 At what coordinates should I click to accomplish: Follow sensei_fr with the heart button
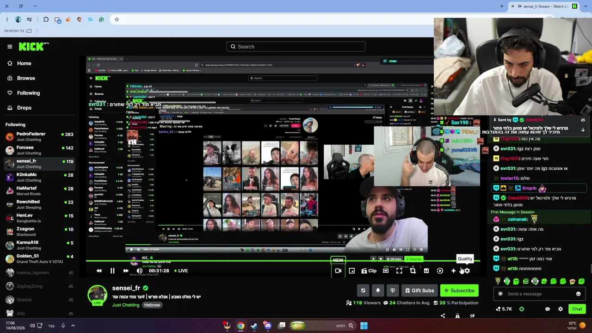(x=393, y=290)
